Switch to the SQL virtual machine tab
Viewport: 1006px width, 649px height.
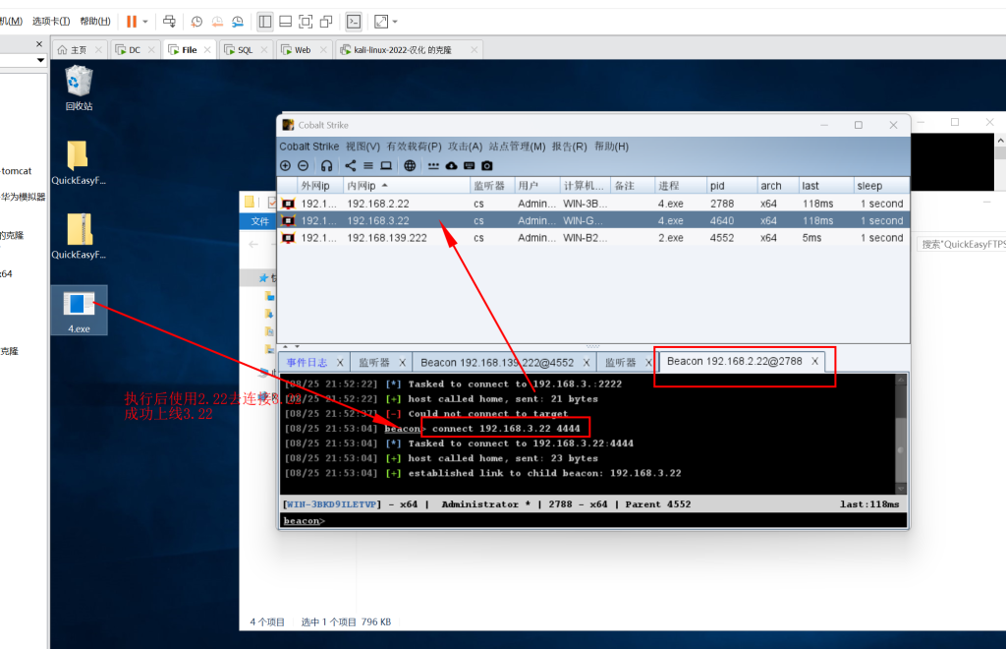click(245, 50)
